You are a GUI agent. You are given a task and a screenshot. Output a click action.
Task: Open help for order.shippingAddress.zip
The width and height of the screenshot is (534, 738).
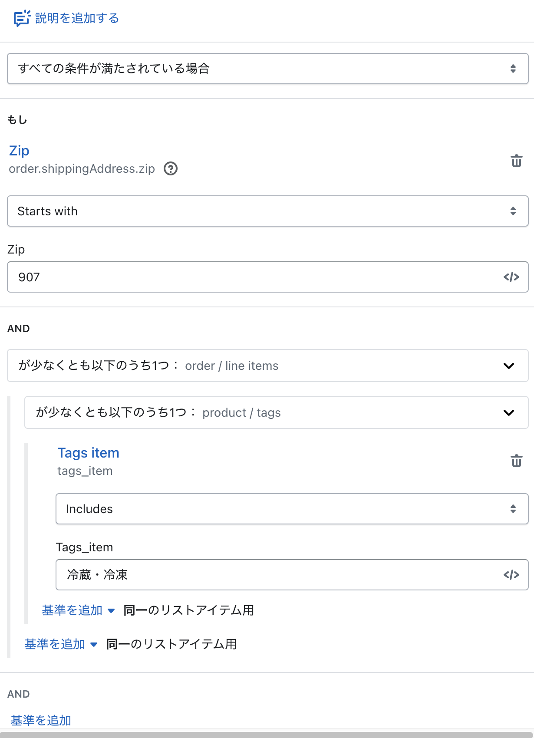coord(171,168)
